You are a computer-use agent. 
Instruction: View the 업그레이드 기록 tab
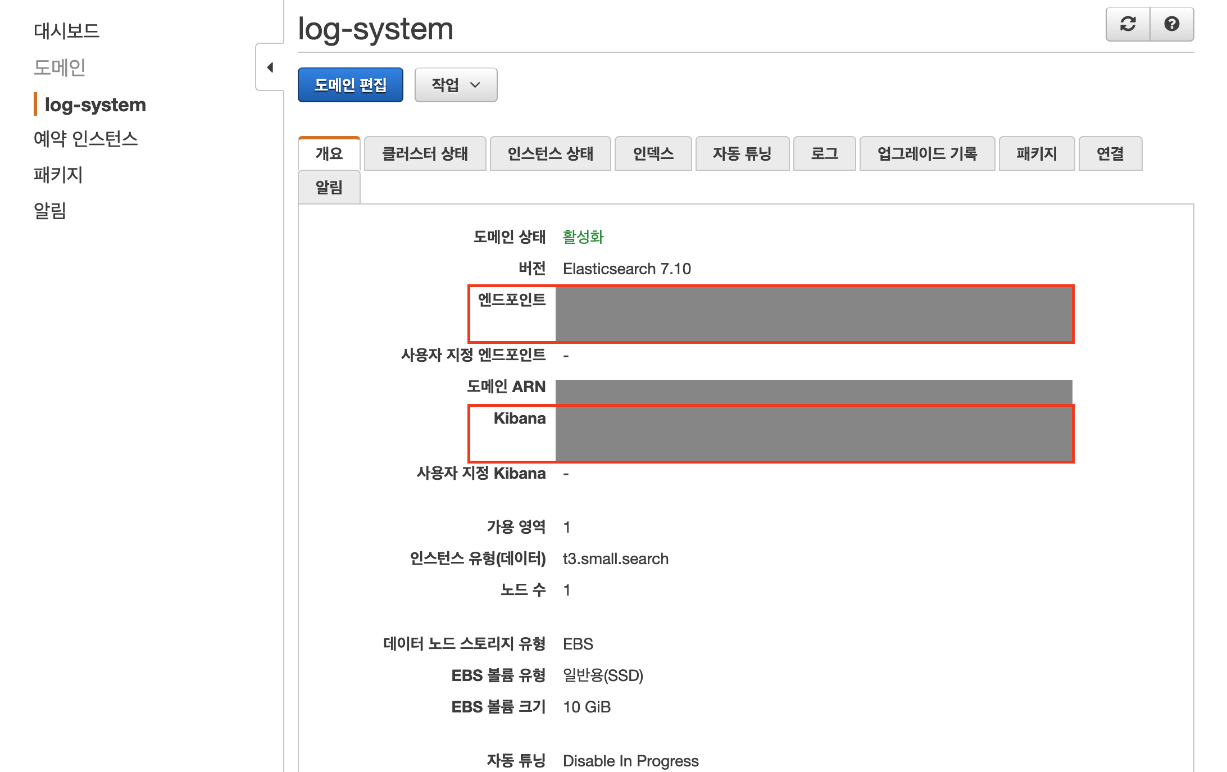pos(927,153)
